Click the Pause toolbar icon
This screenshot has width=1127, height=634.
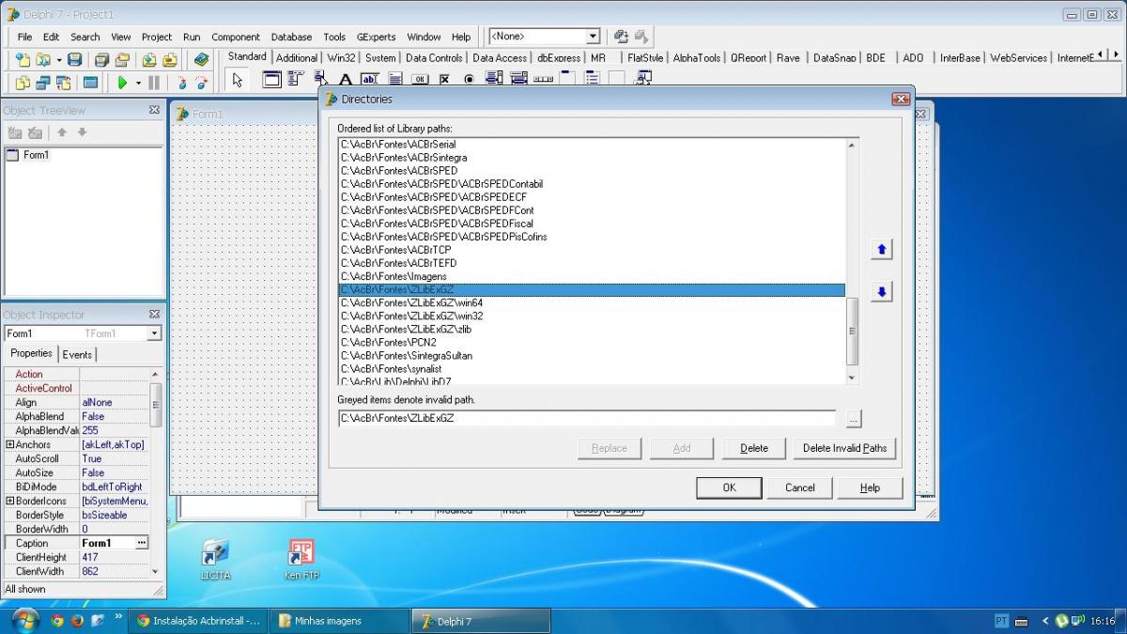(x=154, y=83)
